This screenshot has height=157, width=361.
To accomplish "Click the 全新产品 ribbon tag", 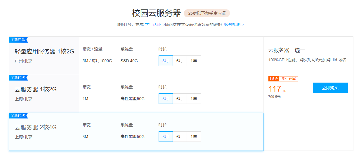I will [x=18, y=40].
